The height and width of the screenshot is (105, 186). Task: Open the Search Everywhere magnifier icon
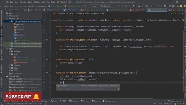pyautogui.click(x=178, y=6)
